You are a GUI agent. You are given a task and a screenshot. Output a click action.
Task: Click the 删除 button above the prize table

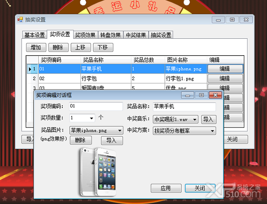pyautogui.click(x=58, y=47)
